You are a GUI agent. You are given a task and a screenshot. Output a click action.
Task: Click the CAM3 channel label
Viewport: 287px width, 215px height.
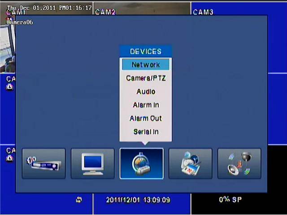point(203,12)
